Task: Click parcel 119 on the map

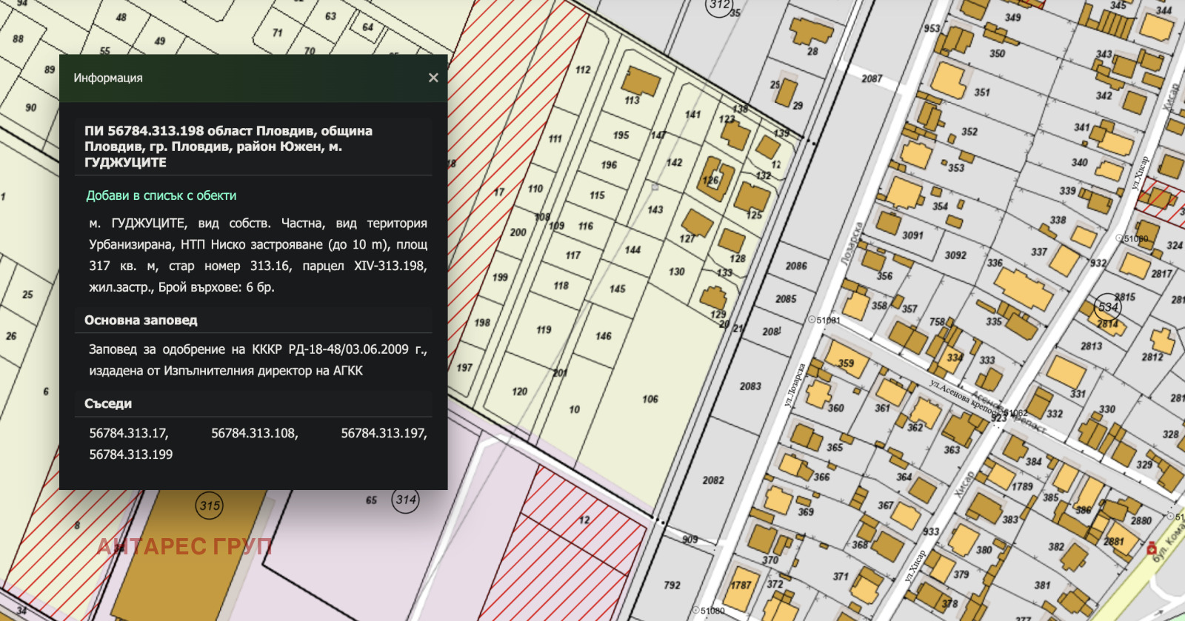Action: coord(544,329)
